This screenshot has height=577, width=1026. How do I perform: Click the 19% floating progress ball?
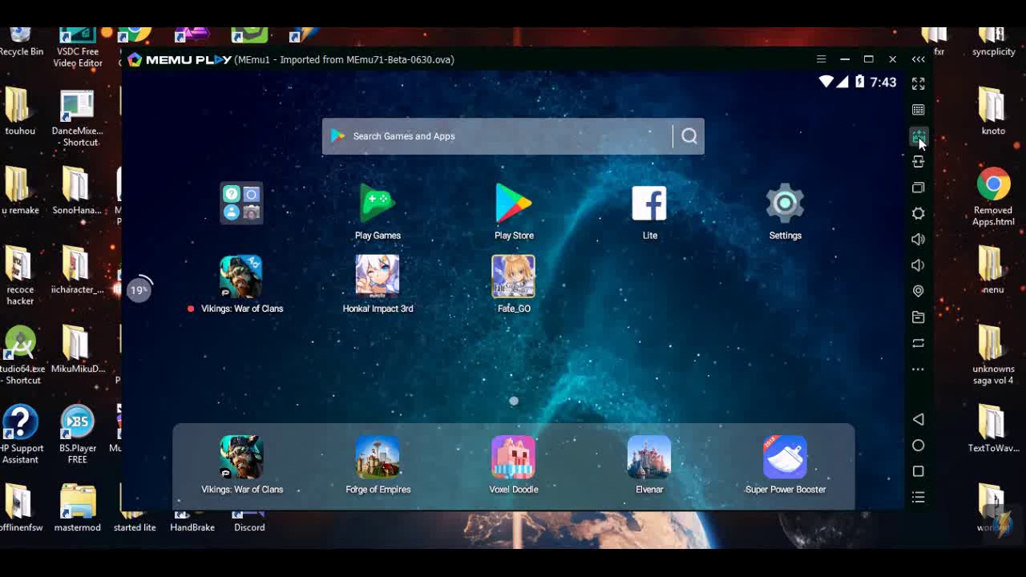point(139,289)
